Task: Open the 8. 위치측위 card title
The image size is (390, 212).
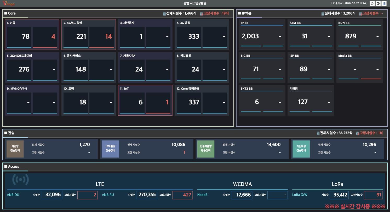Action: (x=184, y=56)
